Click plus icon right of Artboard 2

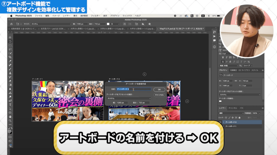(x=187, y=101)
